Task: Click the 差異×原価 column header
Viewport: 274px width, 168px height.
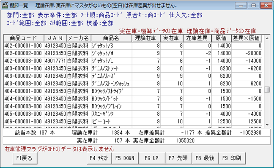Action: pyautogui.click(x=247, y=38)
